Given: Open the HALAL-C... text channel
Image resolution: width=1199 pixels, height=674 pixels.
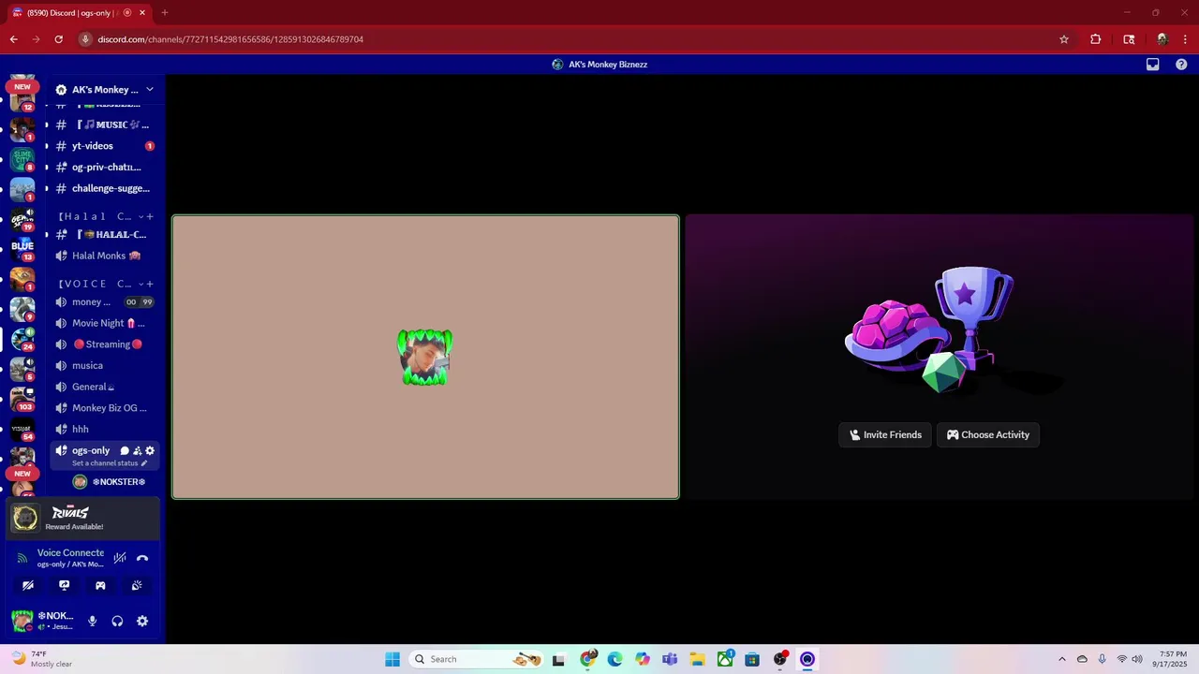Looking at the screenshot, I should click(x=104, y=235).
